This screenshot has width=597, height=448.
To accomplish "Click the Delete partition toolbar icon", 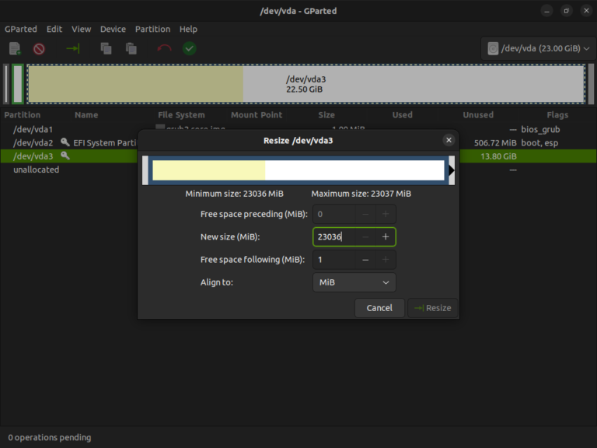I will 39,49.
